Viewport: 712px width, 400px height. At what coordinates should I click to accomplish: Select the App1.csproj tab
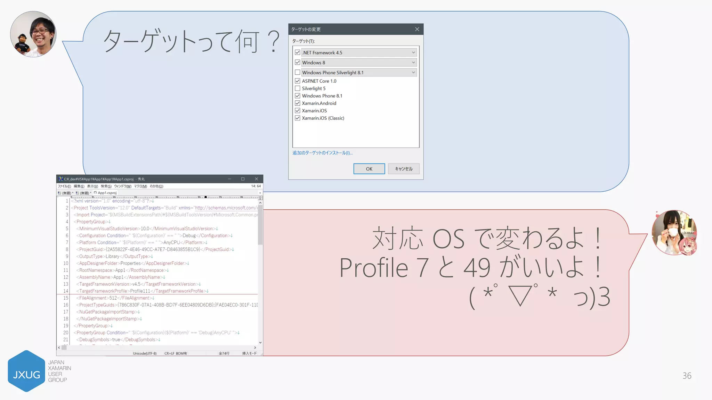pos(106,193)
